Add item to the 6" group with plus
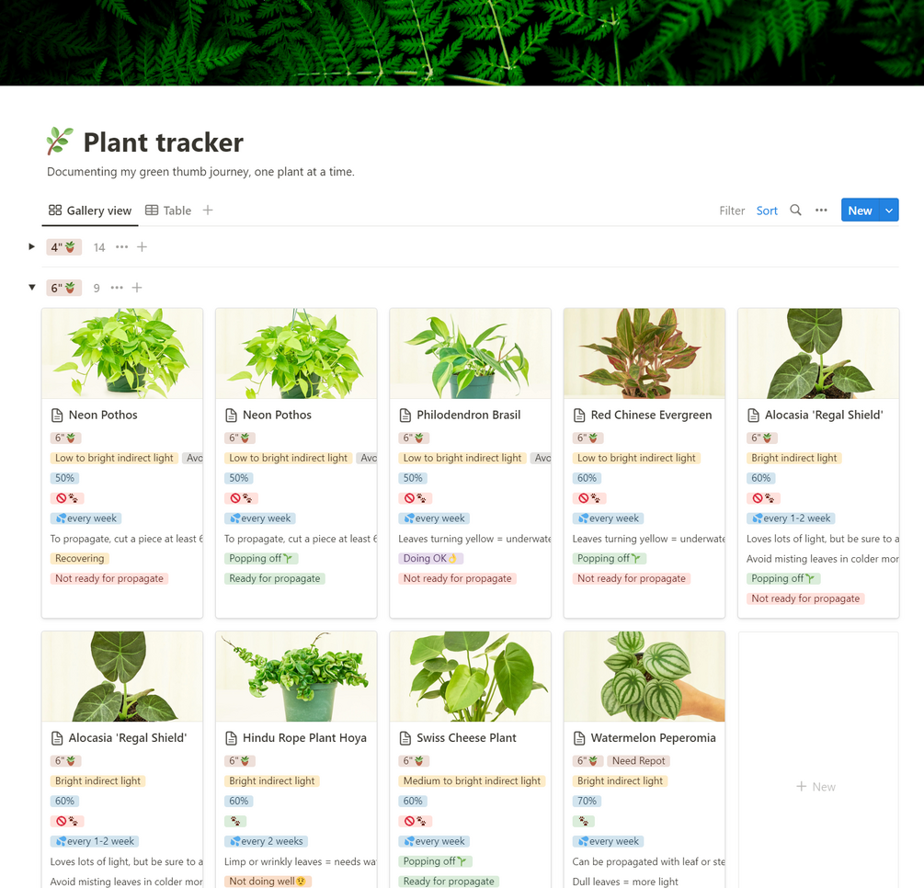Image resolution: width=924 pixels, height=888 pixels. click(x=137, y=288)
